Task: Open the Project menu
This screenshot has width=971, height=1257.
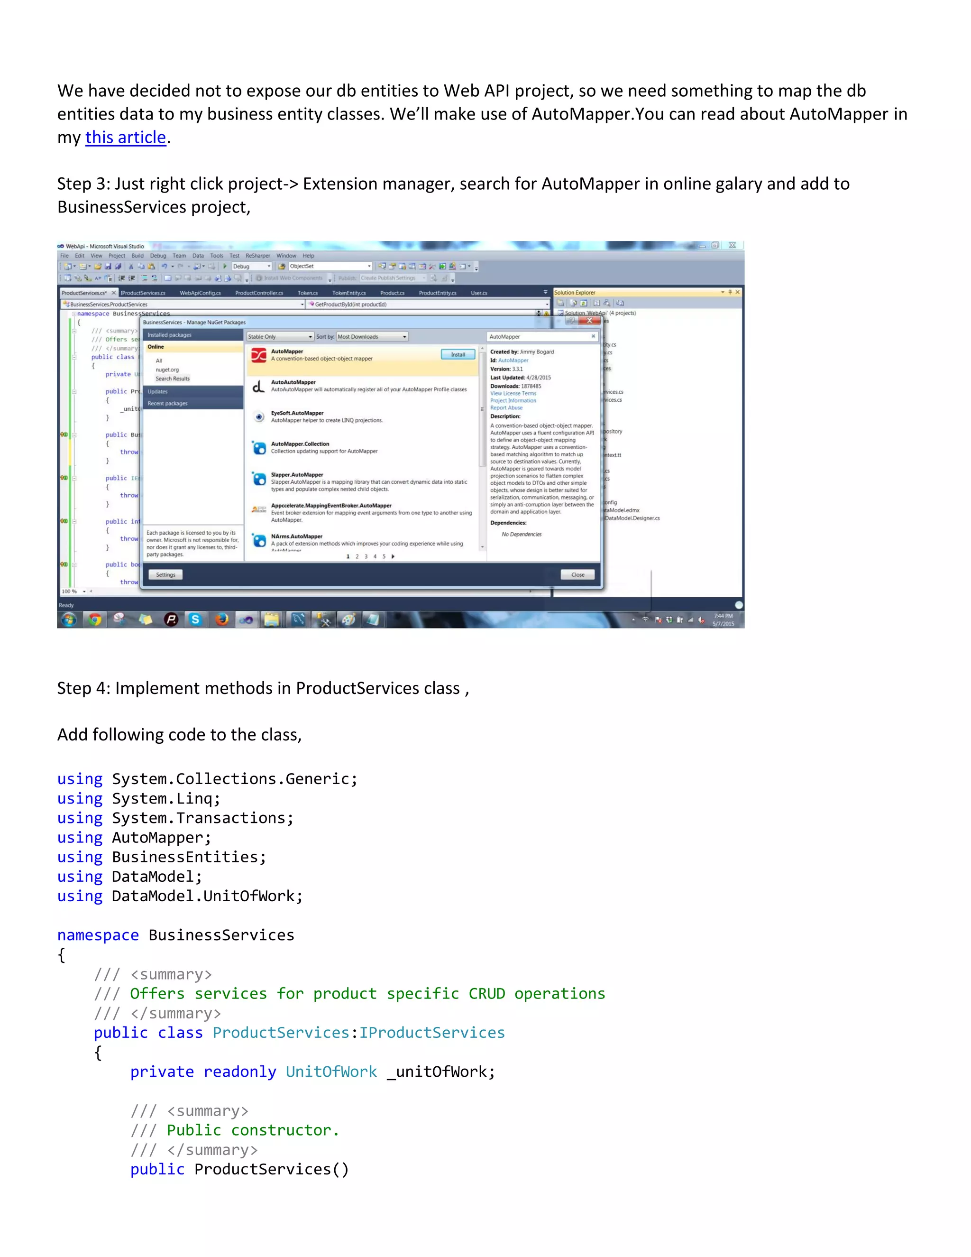Action: pos(116,256)
